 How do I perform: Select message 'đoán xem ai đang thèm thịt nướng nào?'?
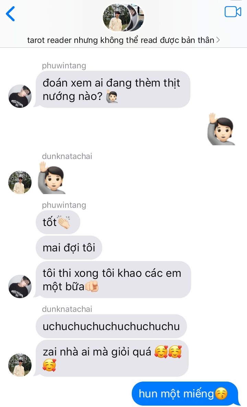click(x=113, y=89)
